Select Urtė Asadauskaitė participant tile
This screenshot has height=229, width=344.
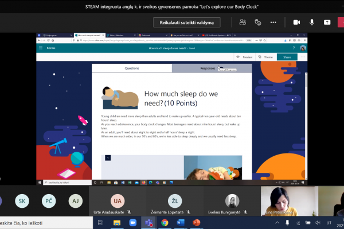pos(118,201)
